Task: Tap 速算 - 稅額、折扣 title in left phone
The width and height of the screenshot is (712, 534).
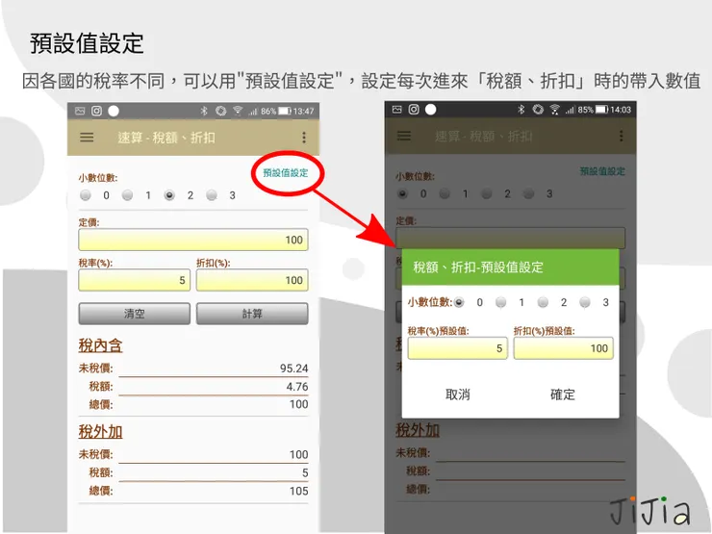Action: 166,138
